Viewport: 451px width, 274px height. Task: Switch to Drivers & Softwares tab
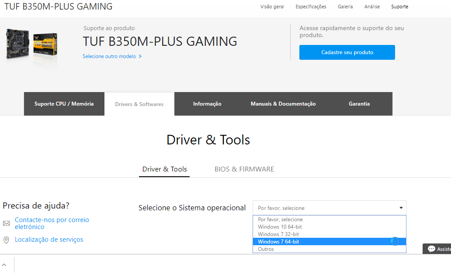tap(139, 104)
